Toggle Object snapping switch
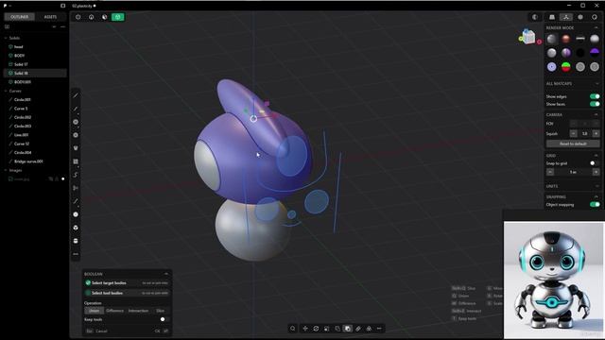Image resolution: width=605 pixels, height=340 pixels. [595, 205]
